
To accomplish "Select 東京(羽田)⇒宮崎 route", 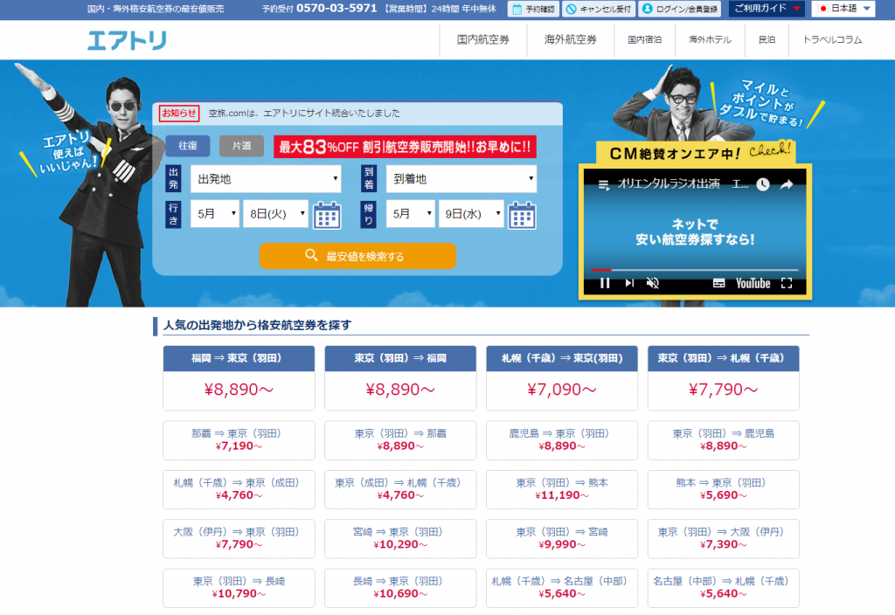I will 562,538.
